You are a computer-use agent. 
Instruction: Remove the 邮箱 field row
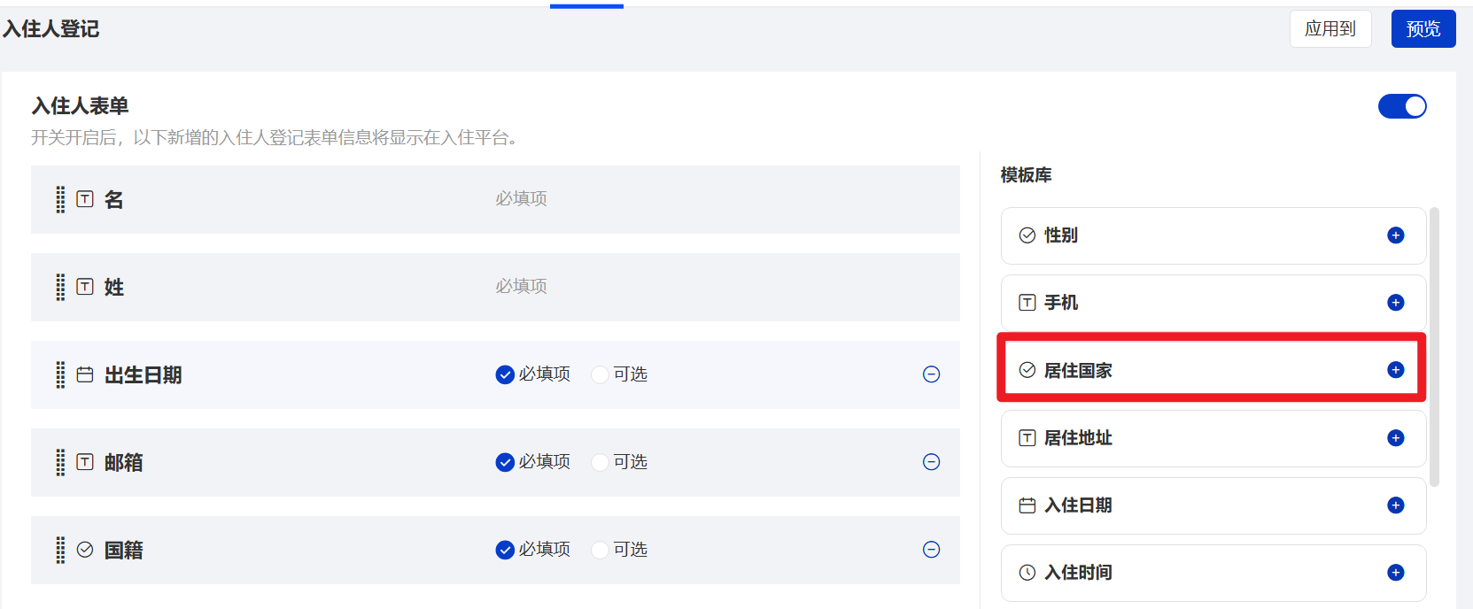(931, 462)
